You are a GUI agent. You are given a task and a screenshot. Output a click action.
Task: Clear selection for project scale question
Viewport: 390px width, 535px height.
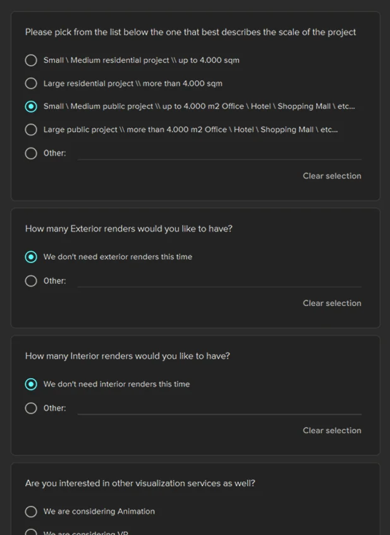coord(332,176)
